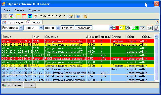Select the СУН. Уставка Р теплоносителя row
The image size is (161, 95).
click(x=78, y=76)
